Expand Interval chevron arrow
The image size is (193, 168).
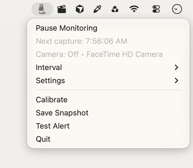tap(177, 67)
